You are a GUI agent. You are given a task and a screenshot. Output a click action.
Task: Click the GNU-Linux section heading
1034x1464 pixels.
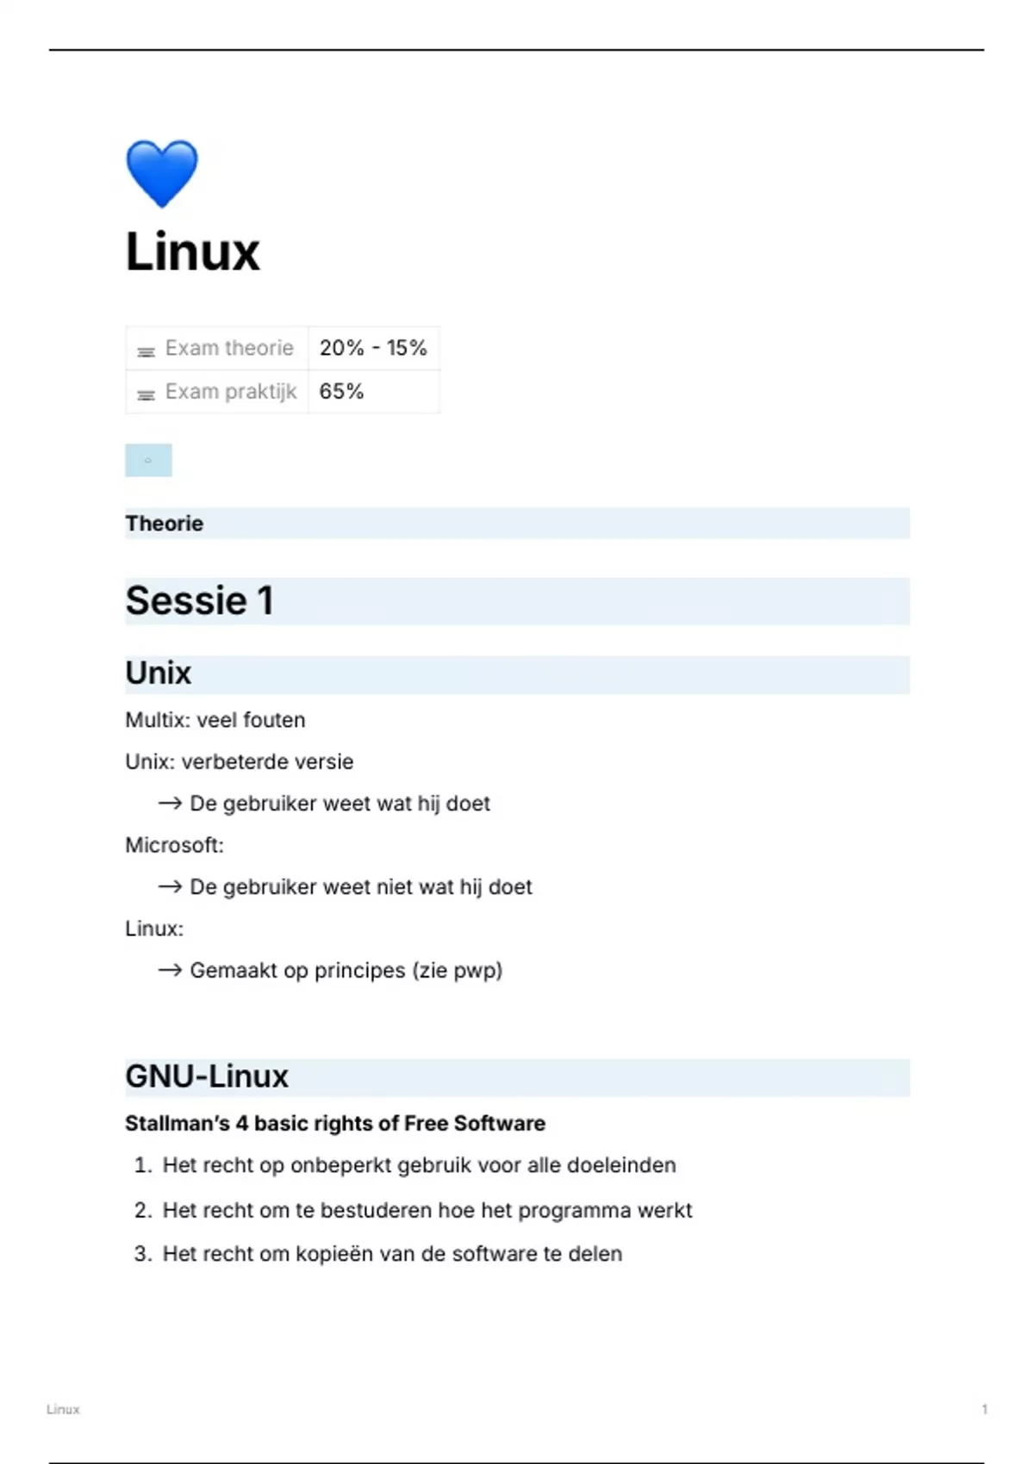click(x=207, y=1076)
